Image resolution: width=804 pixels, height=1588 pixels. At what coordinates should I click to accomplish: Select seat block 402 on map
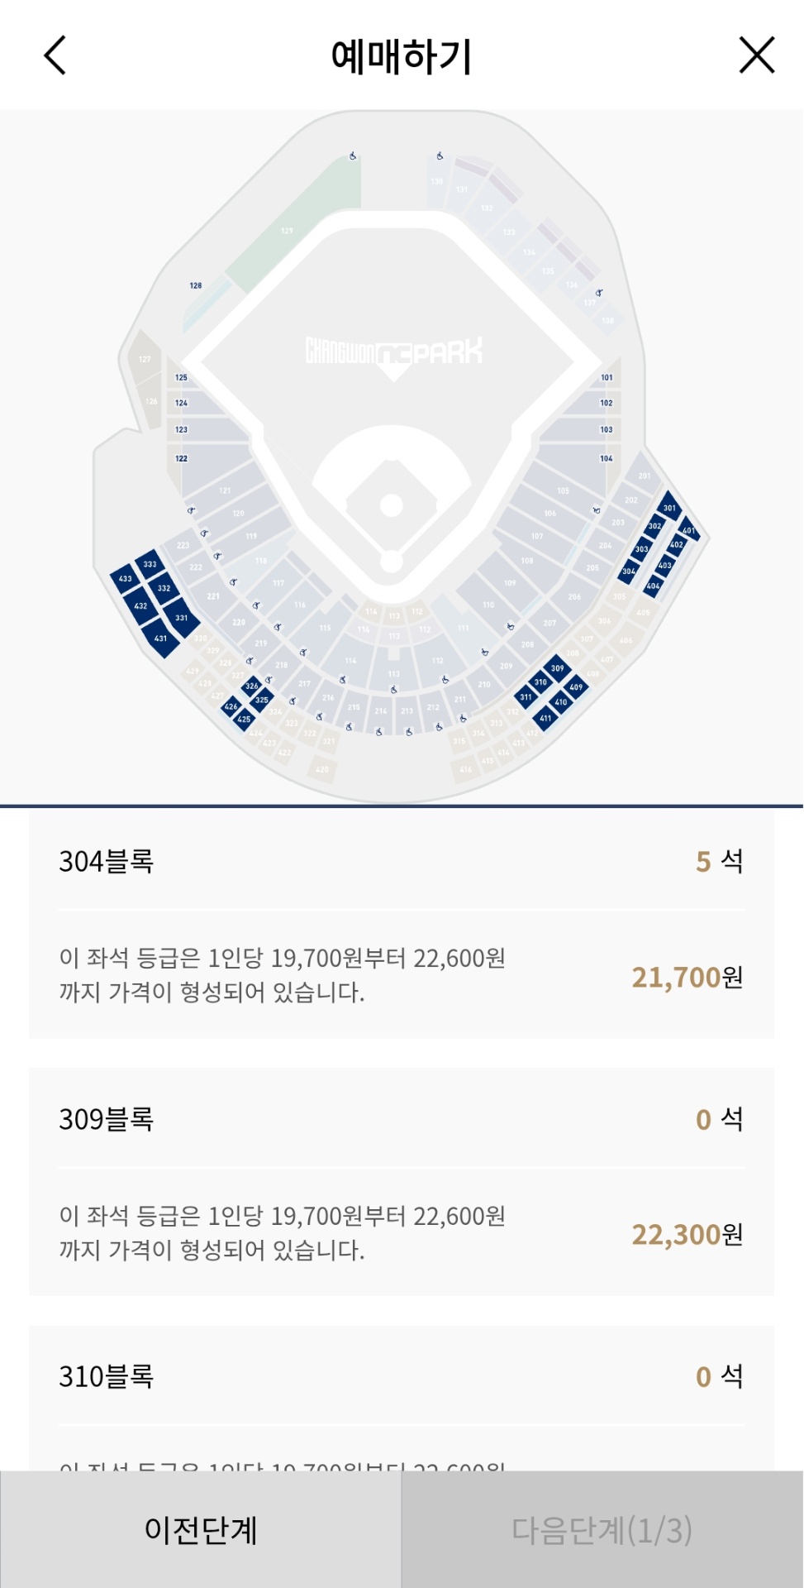tap(677, 544)
